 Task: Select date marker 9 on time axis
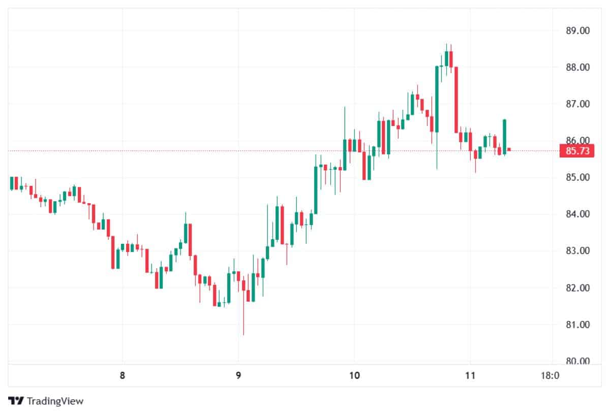click(x=238, y=376)
